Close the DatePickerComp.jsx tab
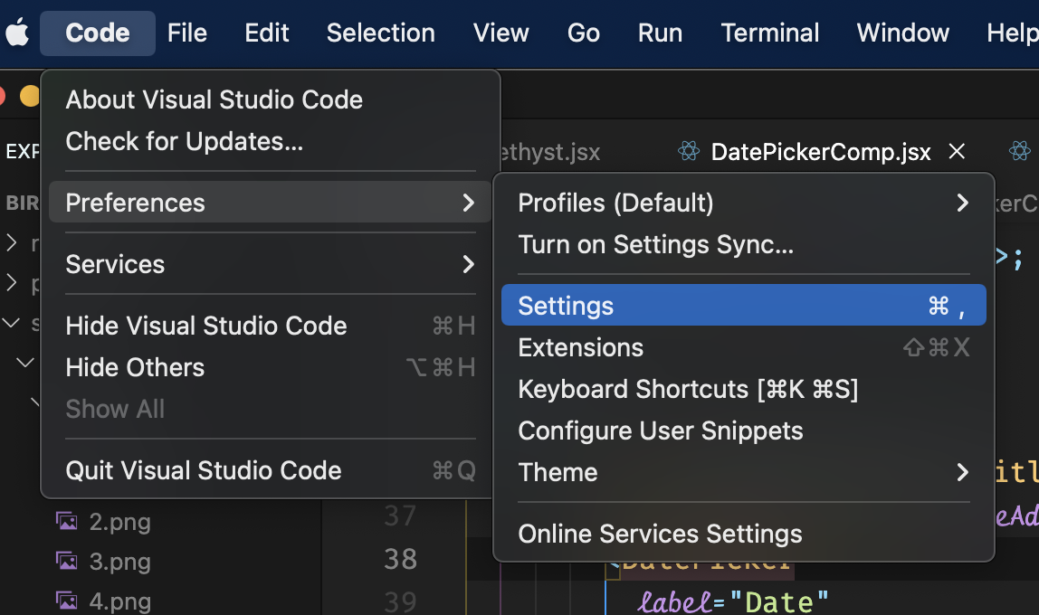 tap(957, 152)
